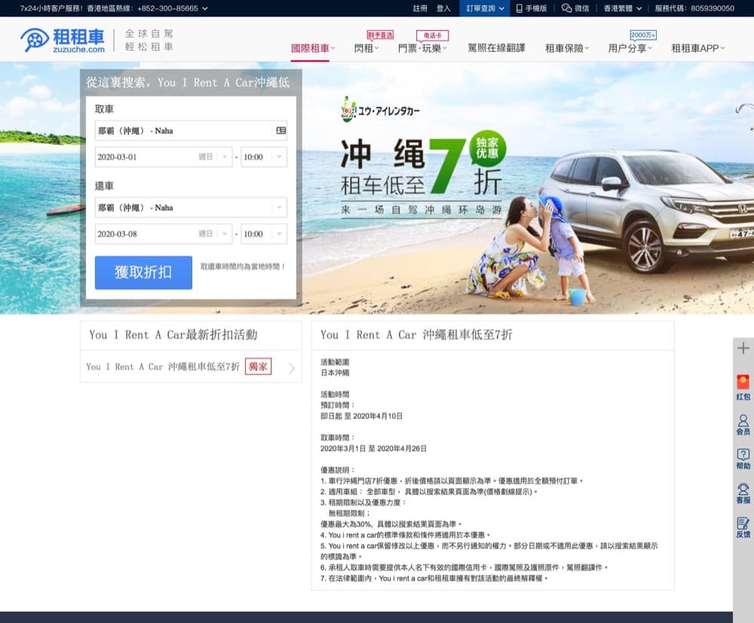Viewport: 754px width, 623px height.
Task: Open the pickup time 10:00 dropdown
Action: (x=264, y=157)
